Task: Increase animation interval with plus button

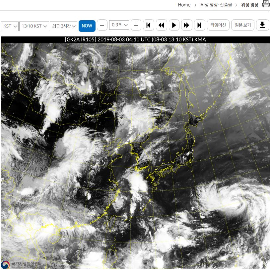Action: [136, 26]
